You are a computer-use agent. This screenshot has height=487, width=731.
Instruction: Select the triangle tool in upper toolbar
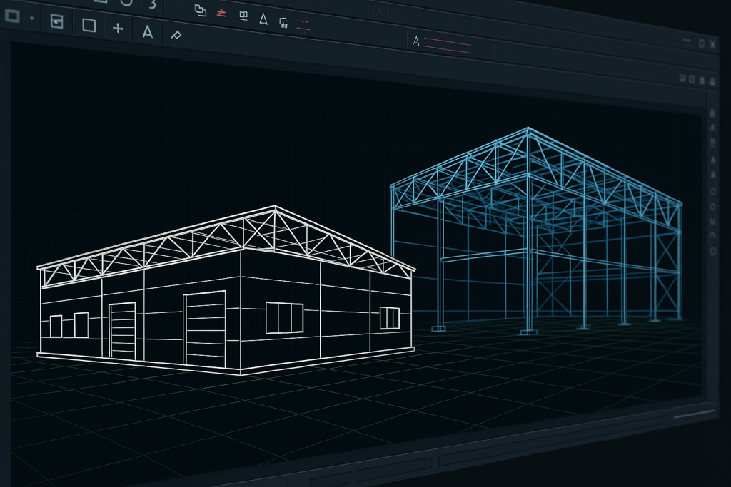click(263, 19)
